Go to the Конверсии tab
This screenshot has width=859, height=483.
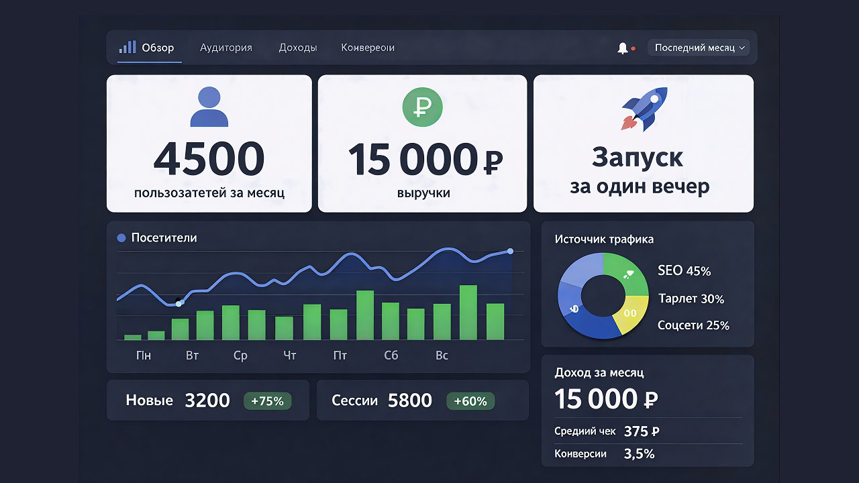tap(368, 48)
